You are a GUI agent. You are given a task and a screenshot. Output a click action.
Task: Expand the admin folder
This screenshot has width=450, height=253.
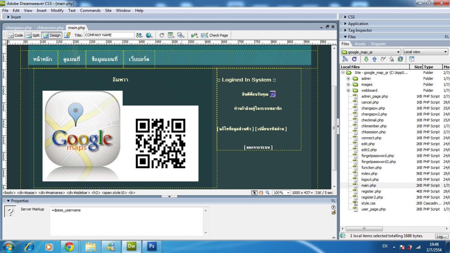coord(348,78)
